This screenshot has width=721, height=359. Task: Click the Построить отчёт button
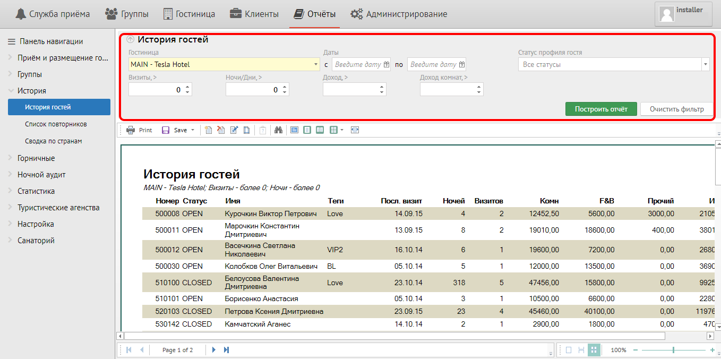click(601, 109)
